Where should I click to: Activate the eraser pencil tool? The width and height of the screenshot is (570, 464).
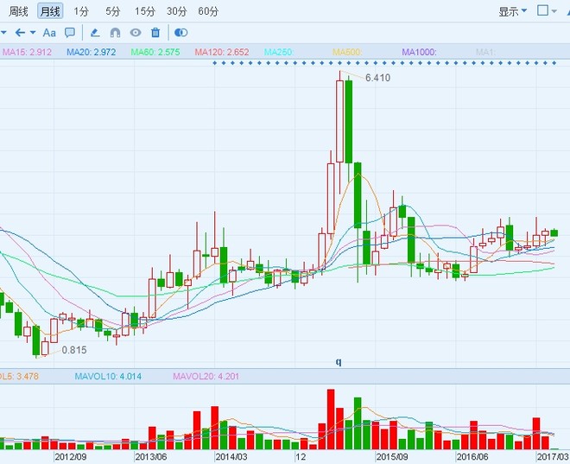coord(95,33)
